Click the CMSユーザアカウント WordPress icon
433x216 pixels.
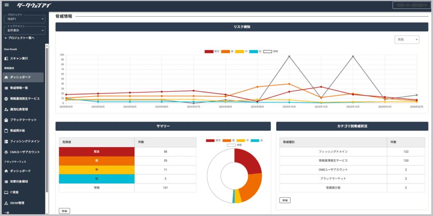tap(6, 152)
